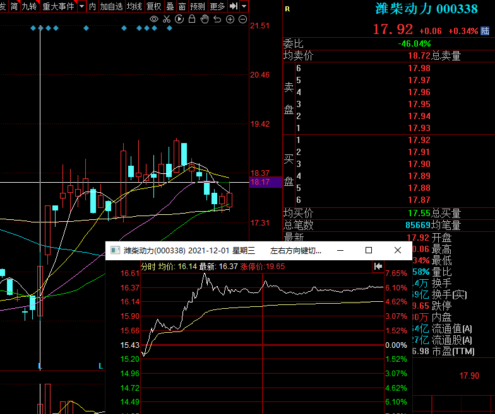Click the 均价: 16.14 text in the popup
495x414 pixels.
(x=177, y=267)
